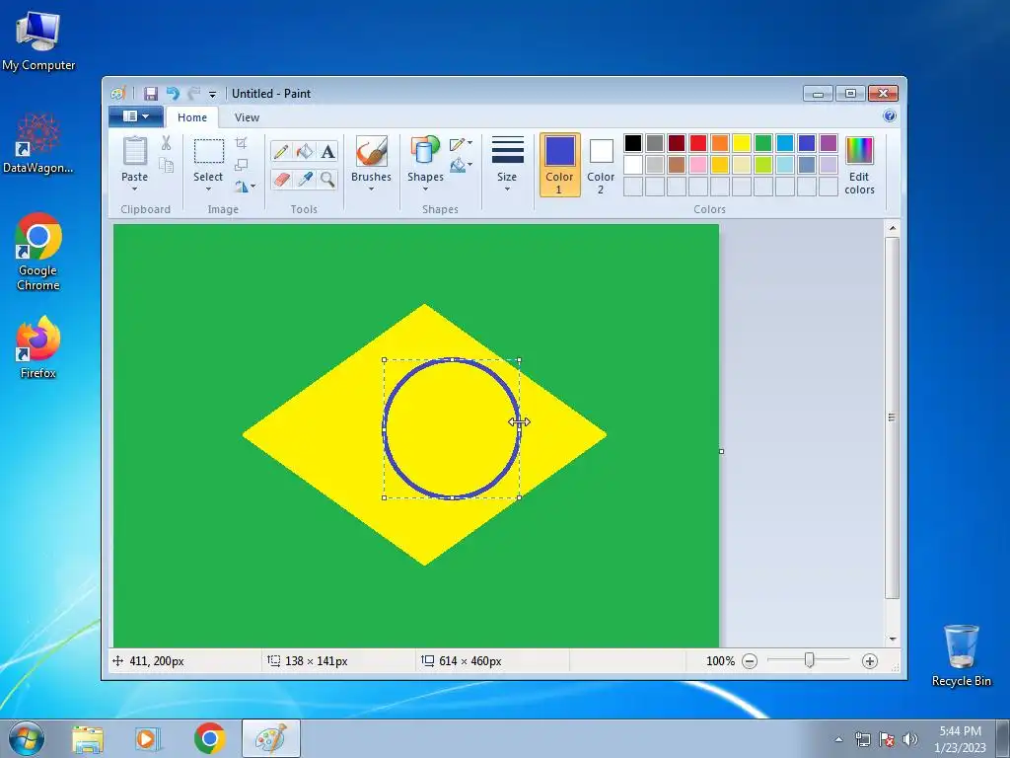Open the Rotate or flip dropdown

[x=245, y=187]
